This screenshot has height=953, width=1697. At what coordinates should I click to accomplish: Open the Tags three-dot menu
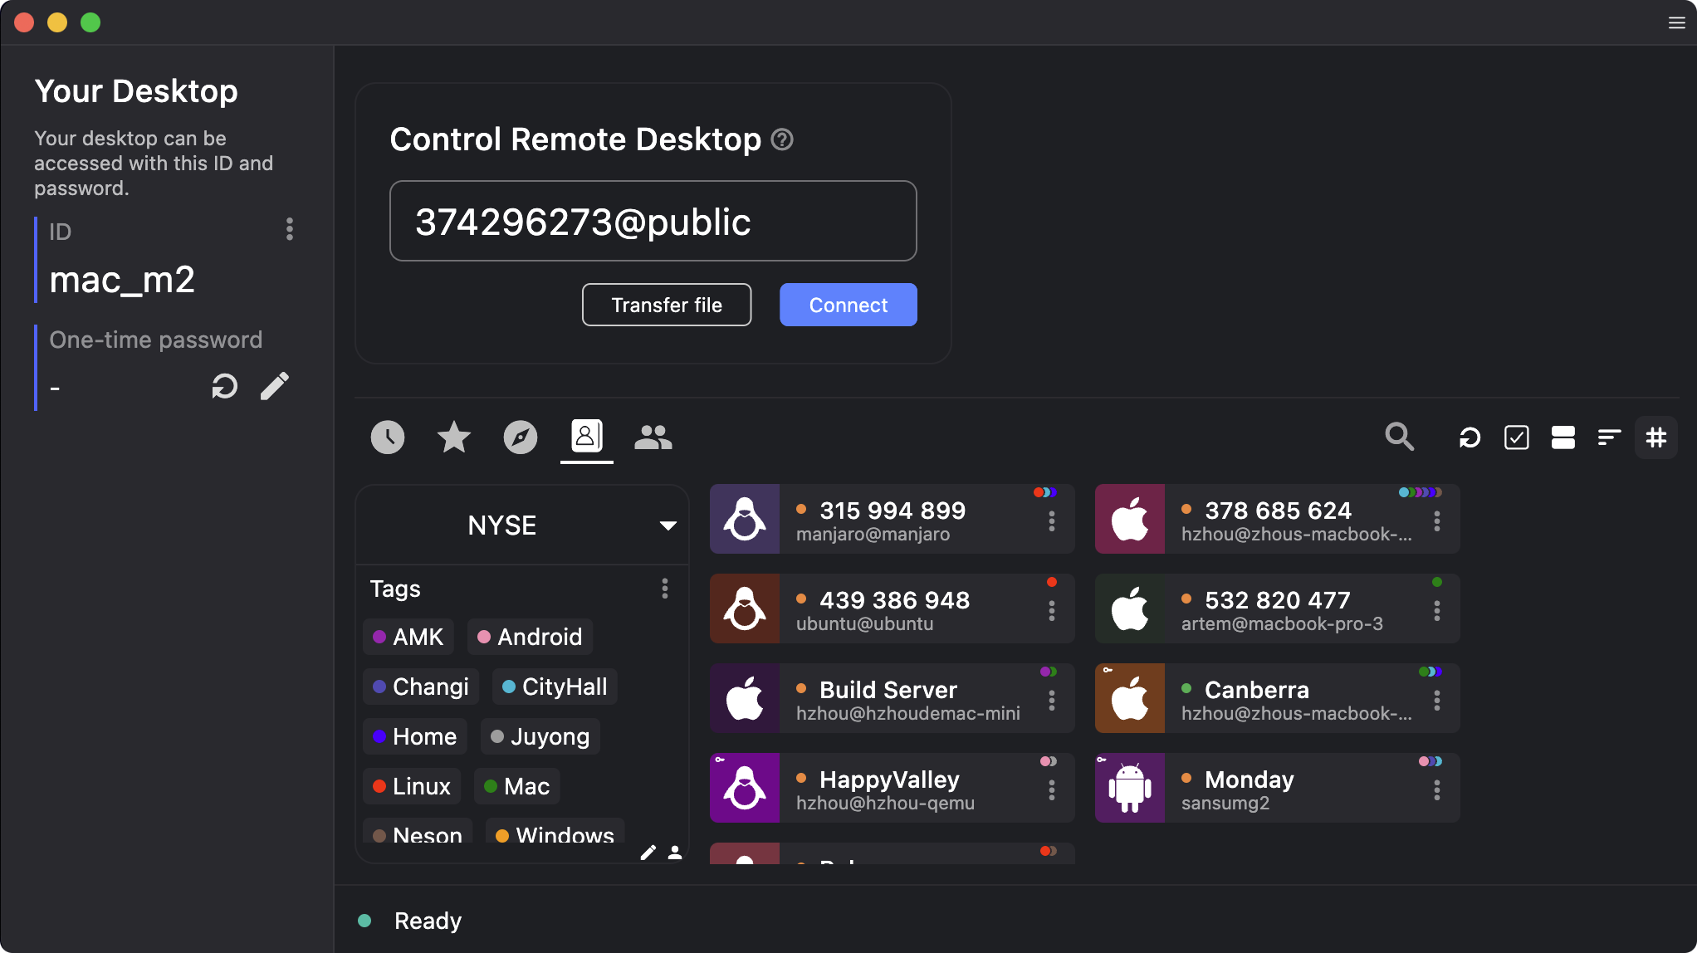click(664, 589)
